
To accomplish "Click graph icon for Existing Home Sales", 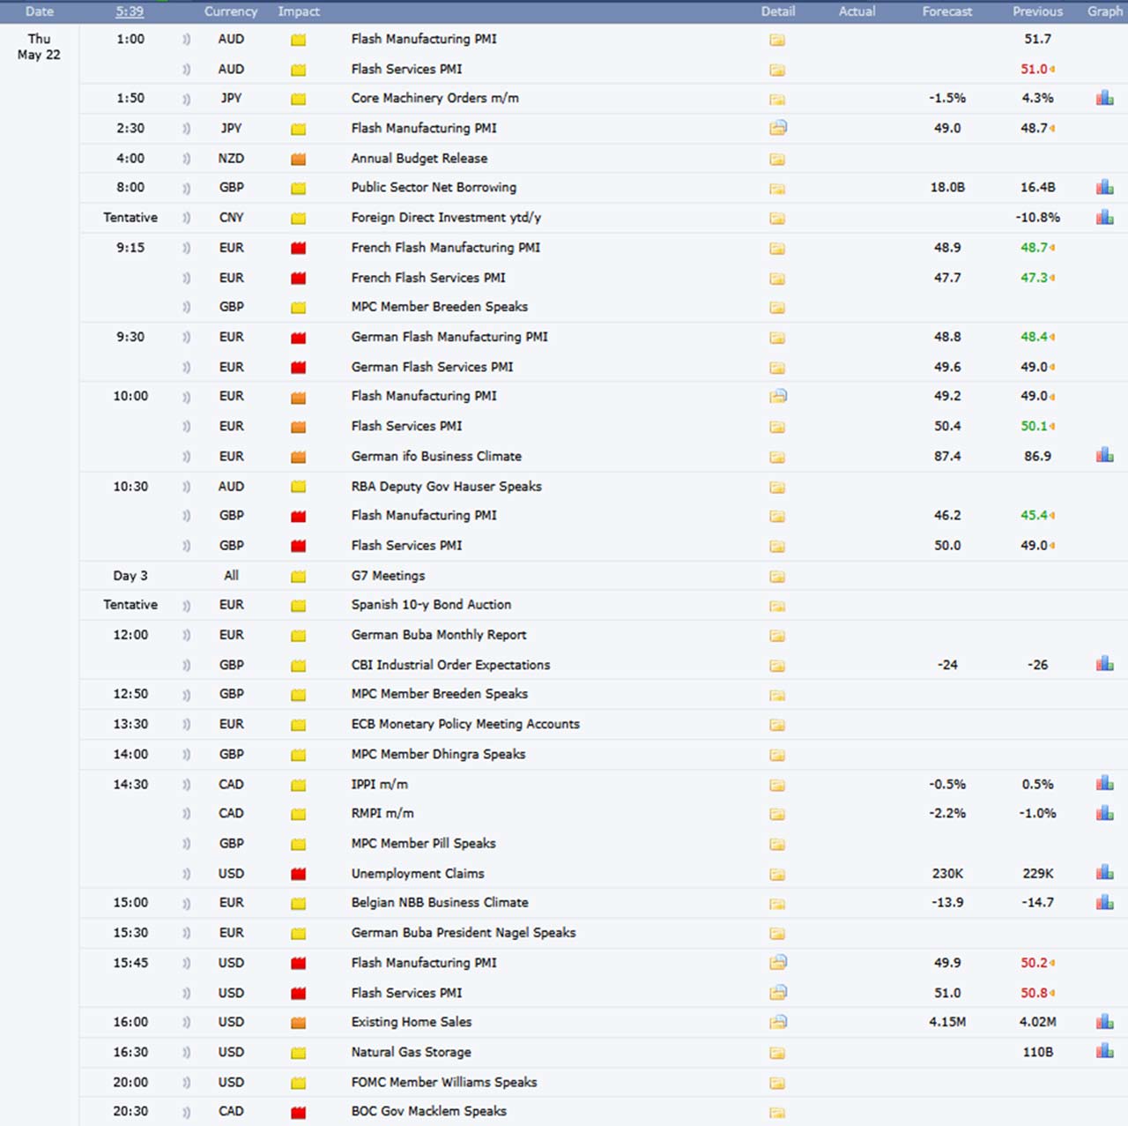I will pyautogui.click(x=1104, y=1022).
